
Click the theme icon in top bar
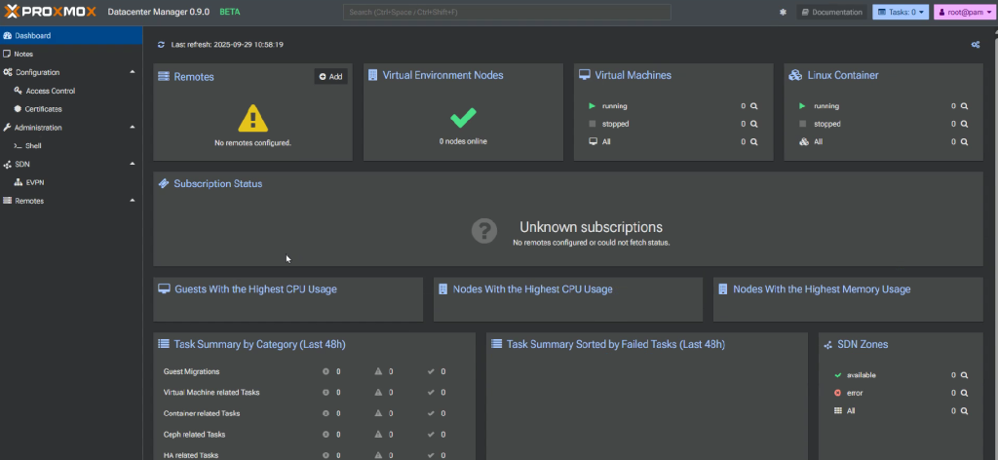coord(783,12)
